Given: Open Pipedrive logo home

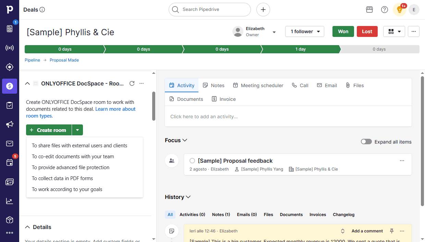Looking at the screenshot, I should [10, 10].
